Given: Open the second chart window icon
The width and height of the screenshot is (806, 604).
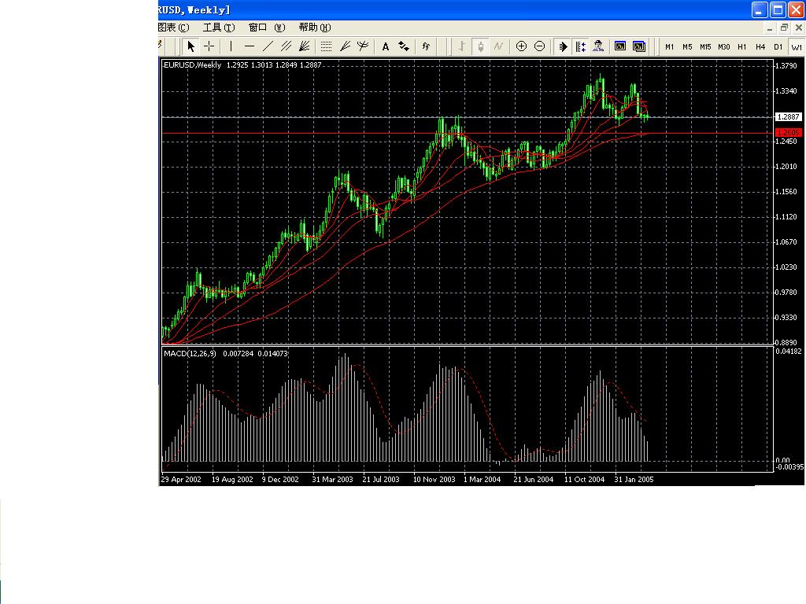Looking at the screenshot, I should [639, 46].
